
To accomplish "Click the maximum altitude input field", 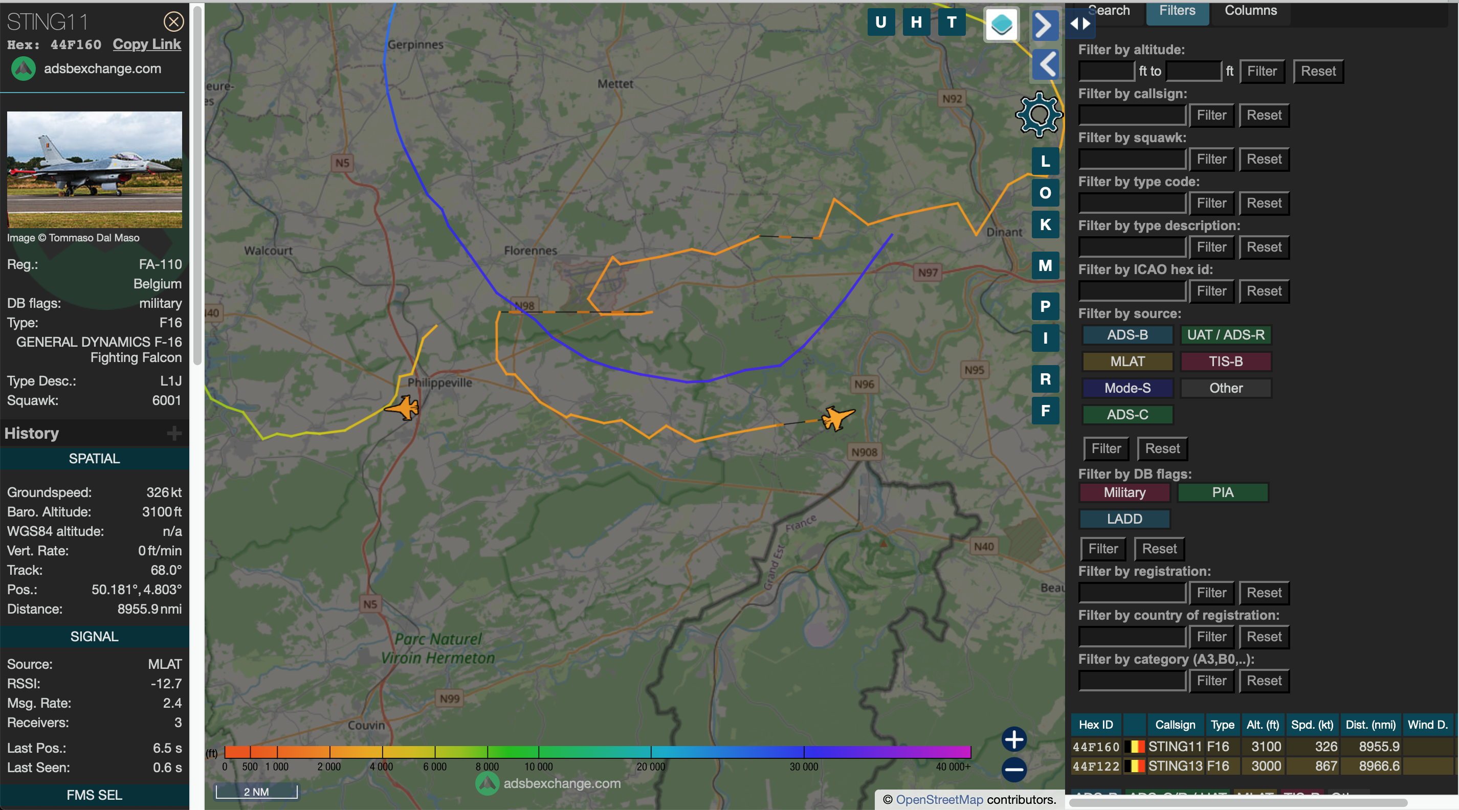I will [1193, 71].
